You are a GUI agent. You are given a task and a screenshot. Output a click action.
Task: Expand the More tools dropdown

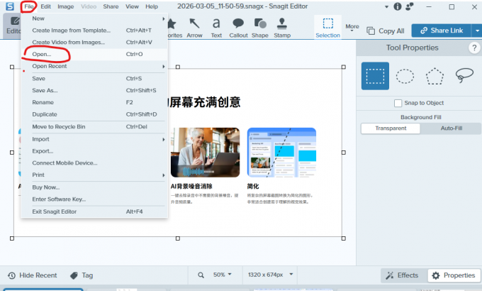click(352, 28)
